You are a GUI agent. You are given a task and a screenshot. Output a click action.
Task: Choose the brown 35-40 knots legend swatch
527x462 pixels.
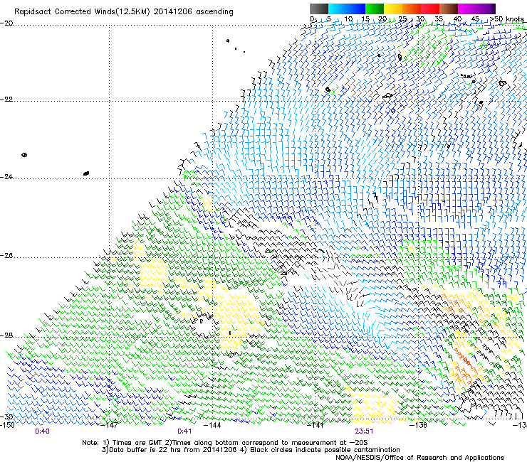[x=449, y=9]
